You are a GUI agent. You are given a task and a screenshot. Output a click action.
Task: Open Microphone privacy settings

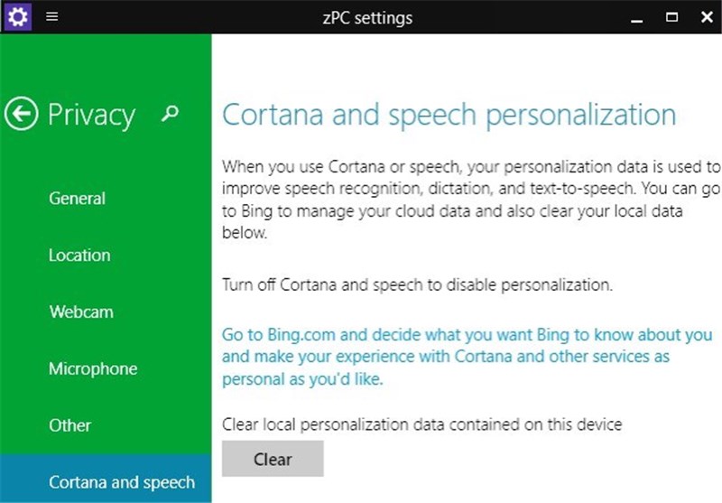click(x=93, y=369)
